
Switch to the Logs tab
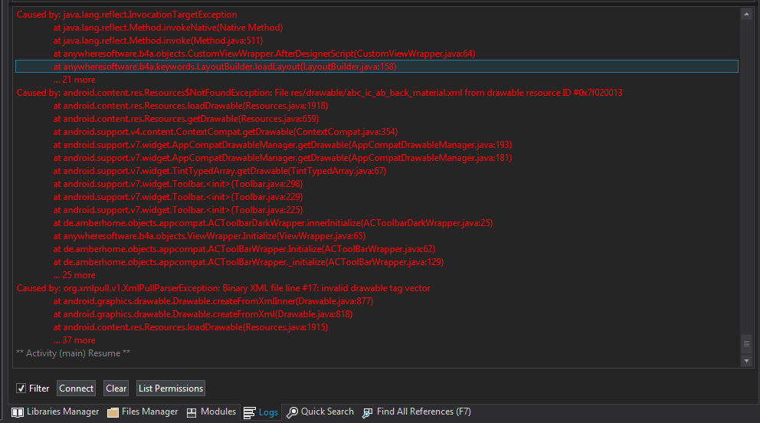pos(260,412)
